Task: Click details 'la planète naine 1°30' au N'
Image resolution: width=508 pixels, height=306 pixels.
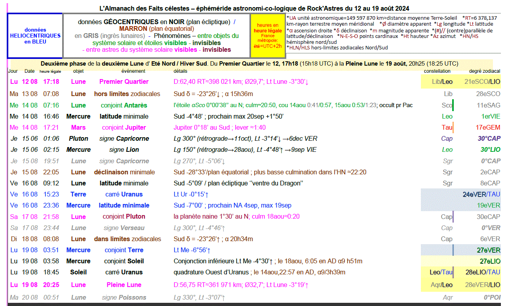Action: click(x=210, y=216)
